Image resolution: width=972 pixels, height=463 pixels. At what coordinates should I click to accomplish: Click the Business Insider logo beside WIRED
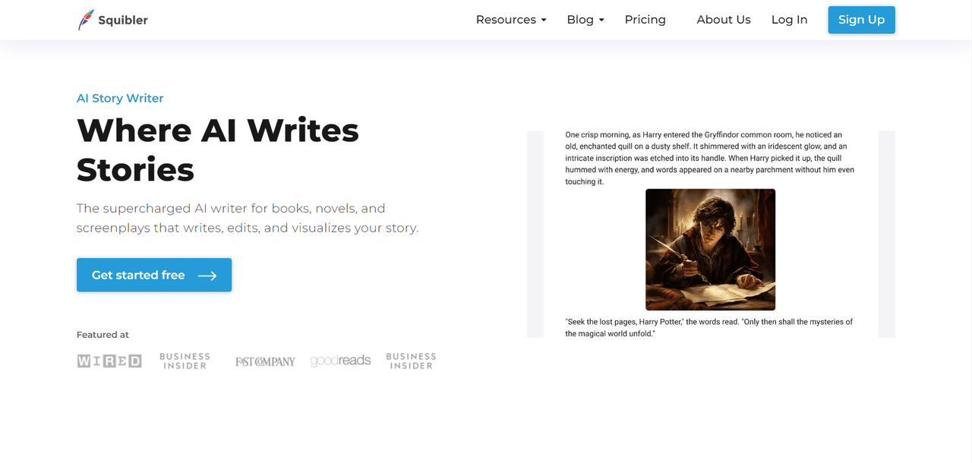[x=185, y=361]
